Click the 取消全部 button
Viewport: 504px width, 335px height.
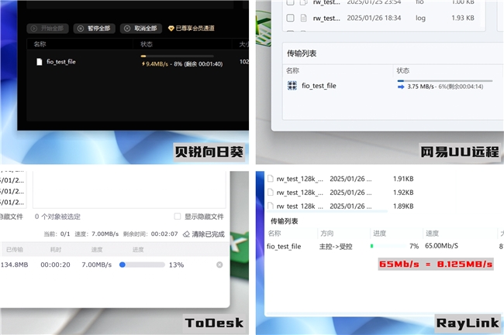coord(141,29)
